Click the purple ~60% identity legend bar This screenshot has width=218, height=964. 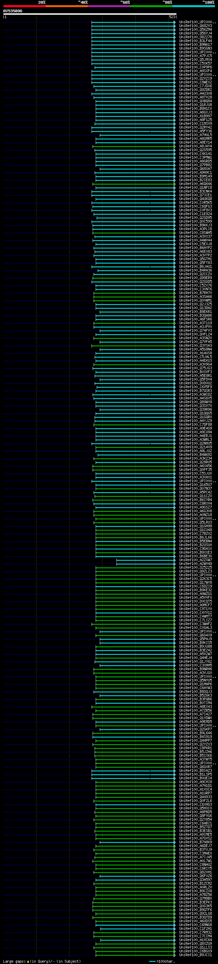tap(109, 6)
